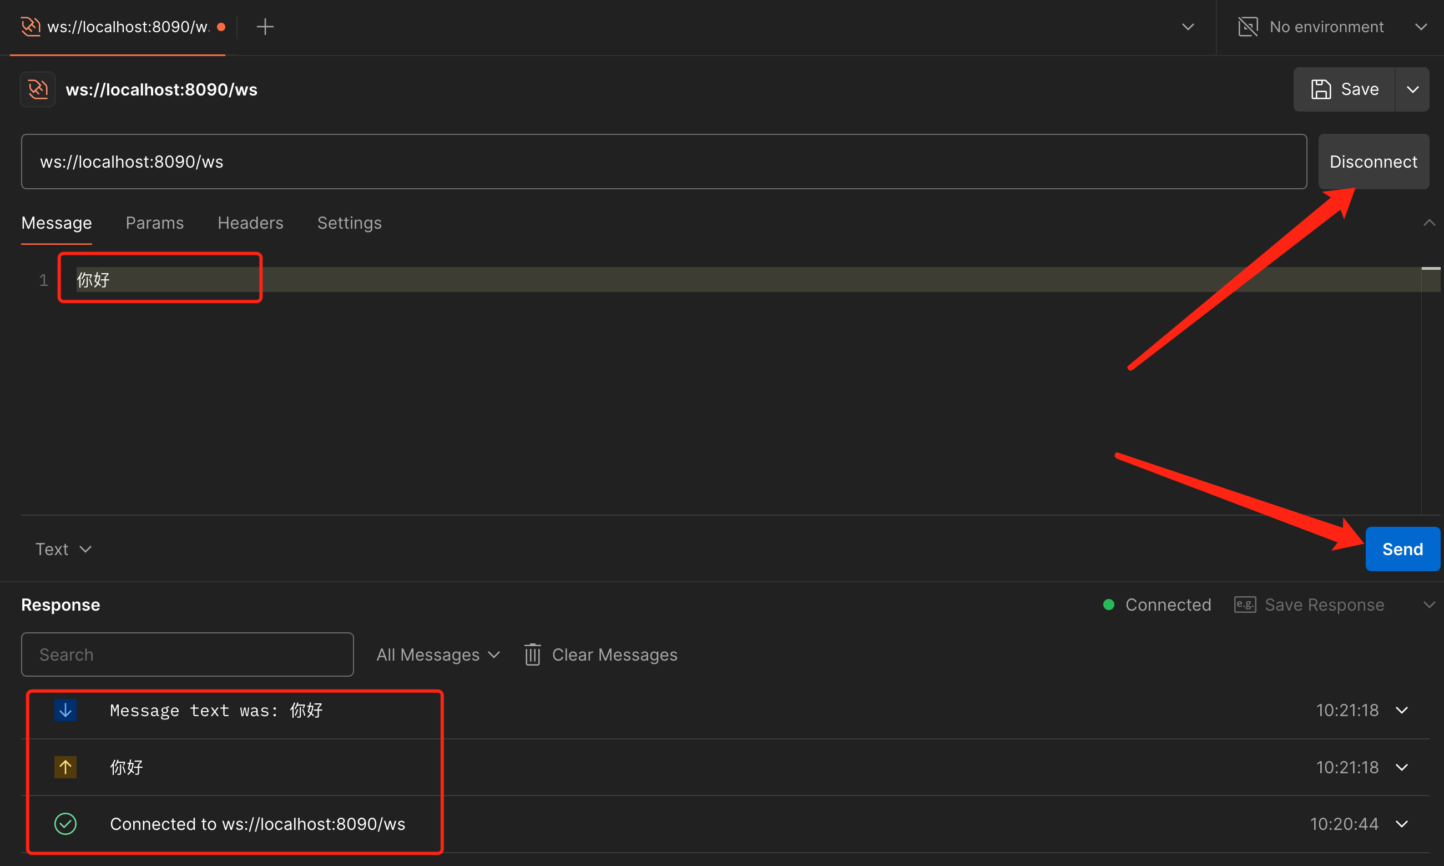Click the trash icon for Clear Messages
Image resolution: width=1444 pixels, height=866 pixels.
[x=532, y=654]
